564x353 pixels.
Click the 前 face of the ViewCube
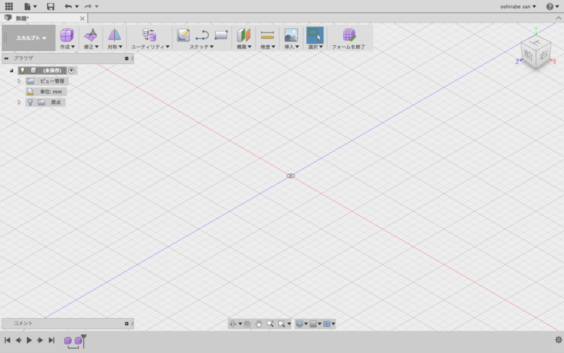[x=529, y=56]
